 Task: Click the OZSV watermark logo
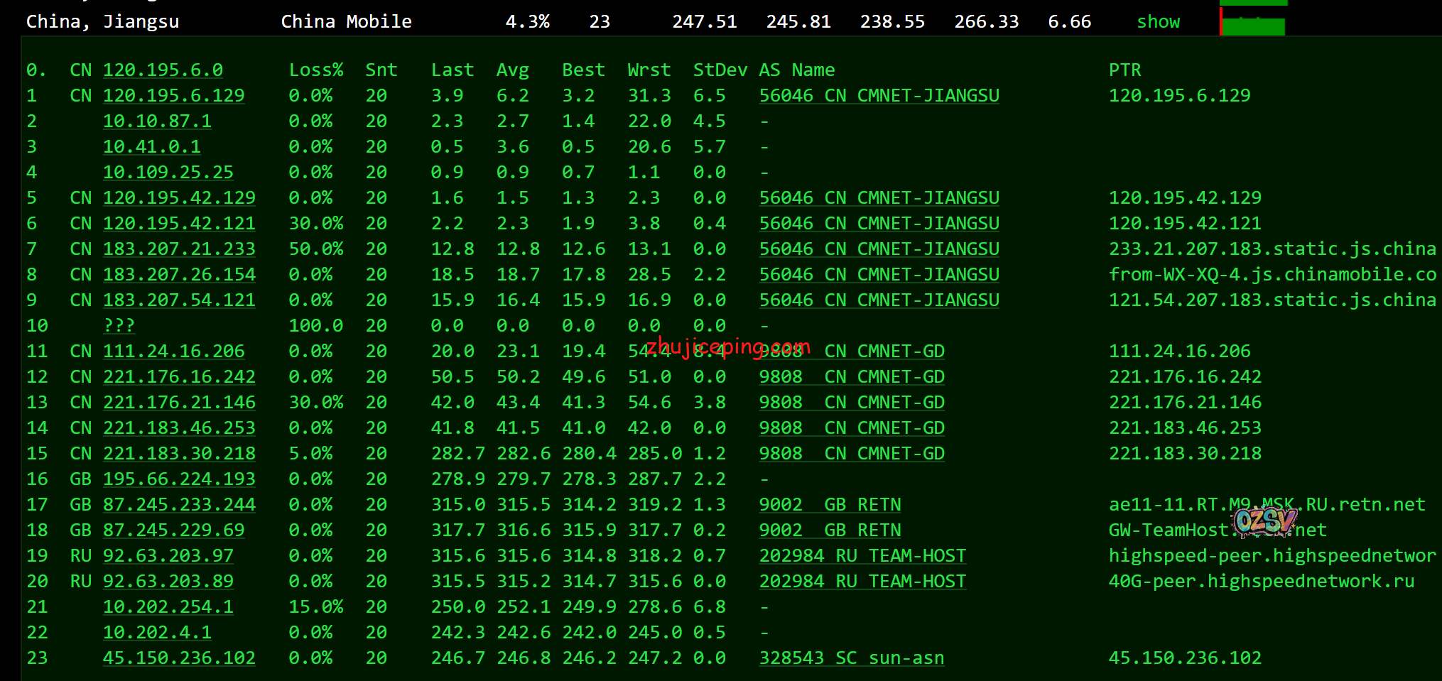click(x=1265, y=522)
